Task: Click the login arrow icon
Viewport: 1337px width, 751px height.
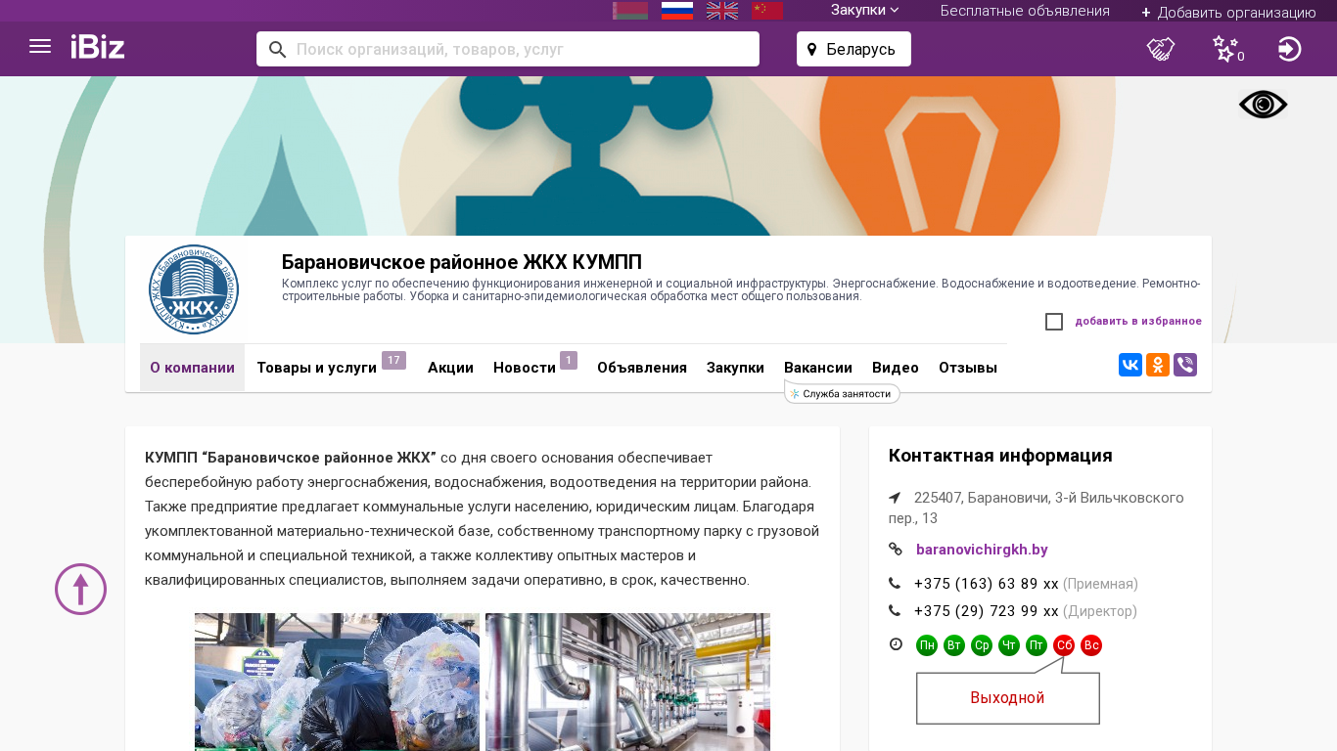Action: pyautogui.click(x=1290, y=49)
